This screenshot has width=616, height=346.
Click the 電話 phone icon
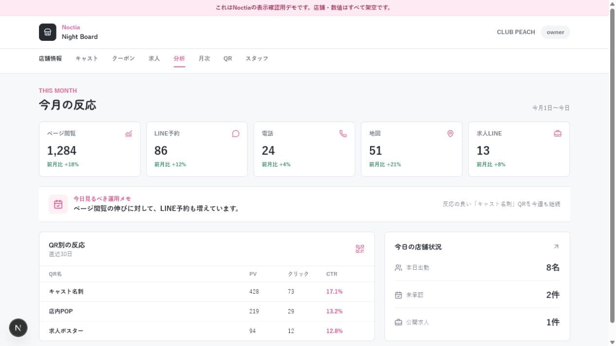(343, 134)
